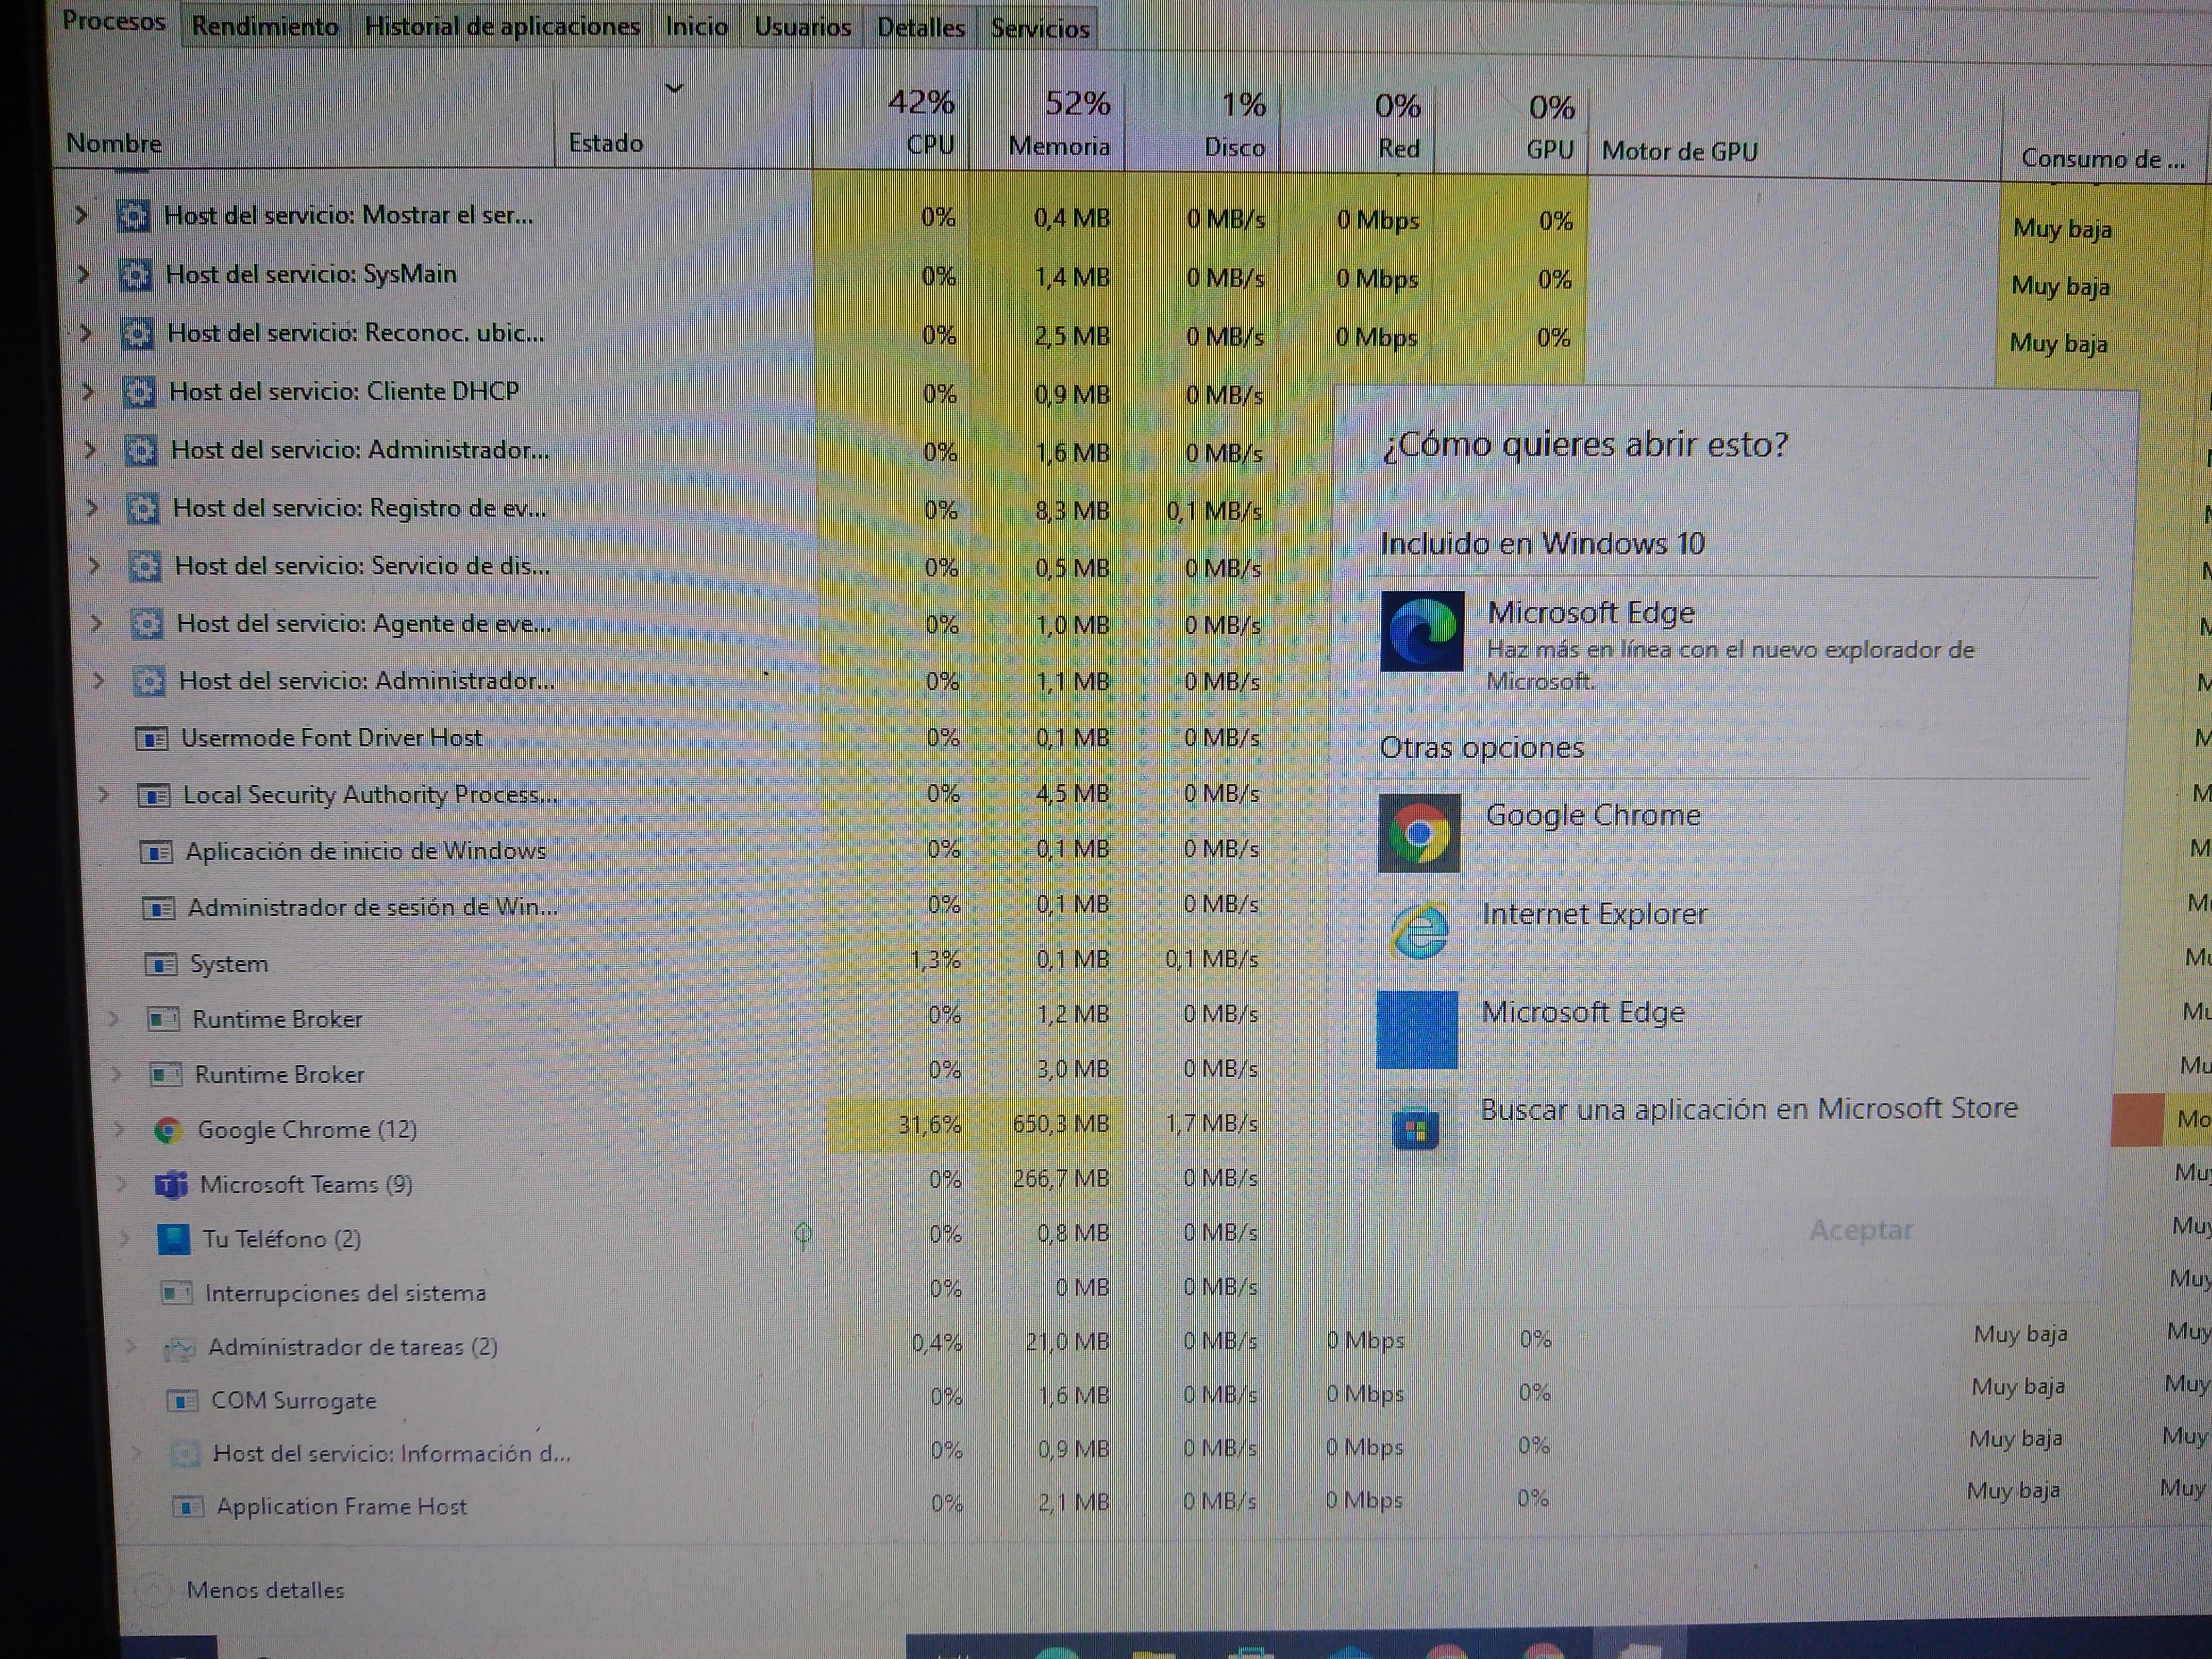Click the Microsoft Store search icon
The image size is (2212, 1659).
point(1415,1130)
